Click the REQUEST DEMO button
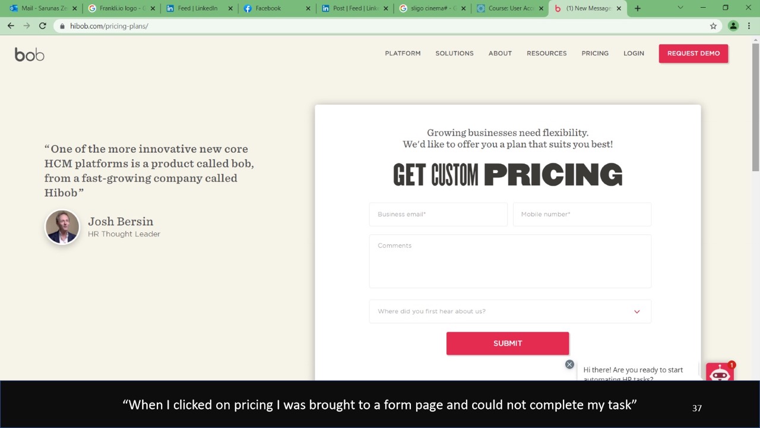This screenshot has height=428, width=760. click(693, 53)
